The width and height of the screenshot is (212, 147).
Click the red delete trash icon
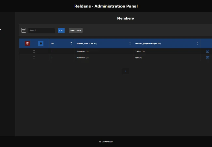(27, 43)
